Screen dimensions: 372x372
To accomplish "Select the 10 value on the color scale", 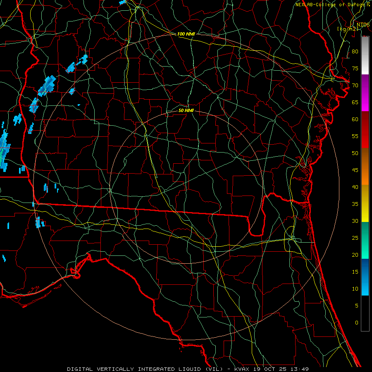I will 355,289.
